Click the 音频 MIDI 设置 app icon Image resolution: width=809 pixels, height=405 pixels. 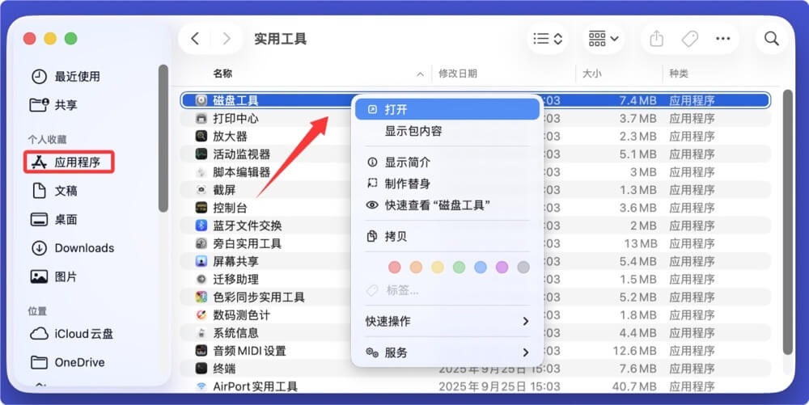(x=201, y=351)
